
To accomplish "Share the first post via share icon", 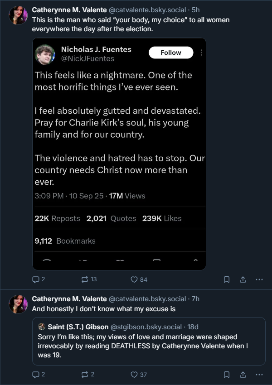I will click(x=243, y=279).
